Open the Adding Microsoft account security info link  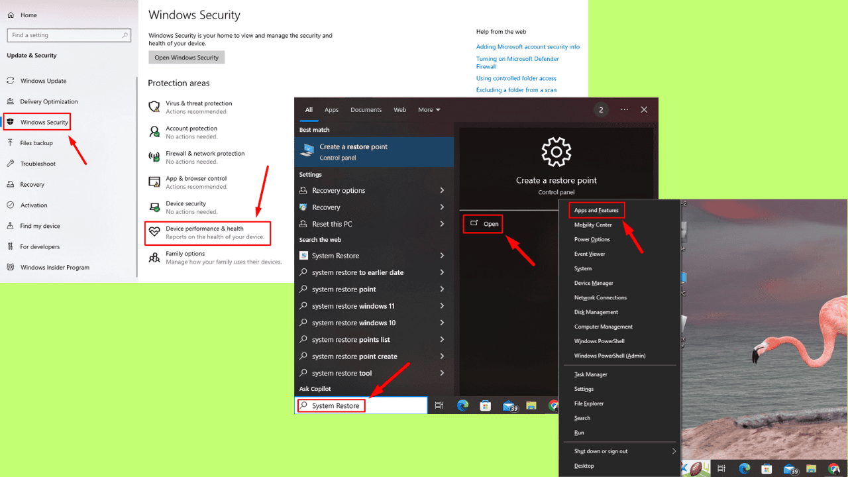point(528,47)
